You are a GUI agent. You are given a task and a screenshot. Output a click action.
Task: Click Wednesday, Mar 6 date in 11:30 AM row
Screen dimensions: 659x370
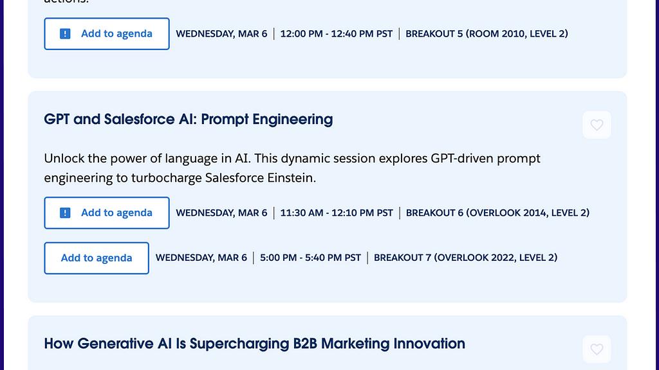click(221, 213)
